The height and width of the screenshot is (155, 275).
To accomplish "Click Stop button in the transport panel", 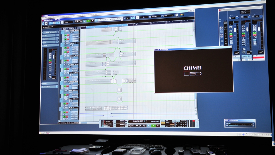I will [148, 125].
